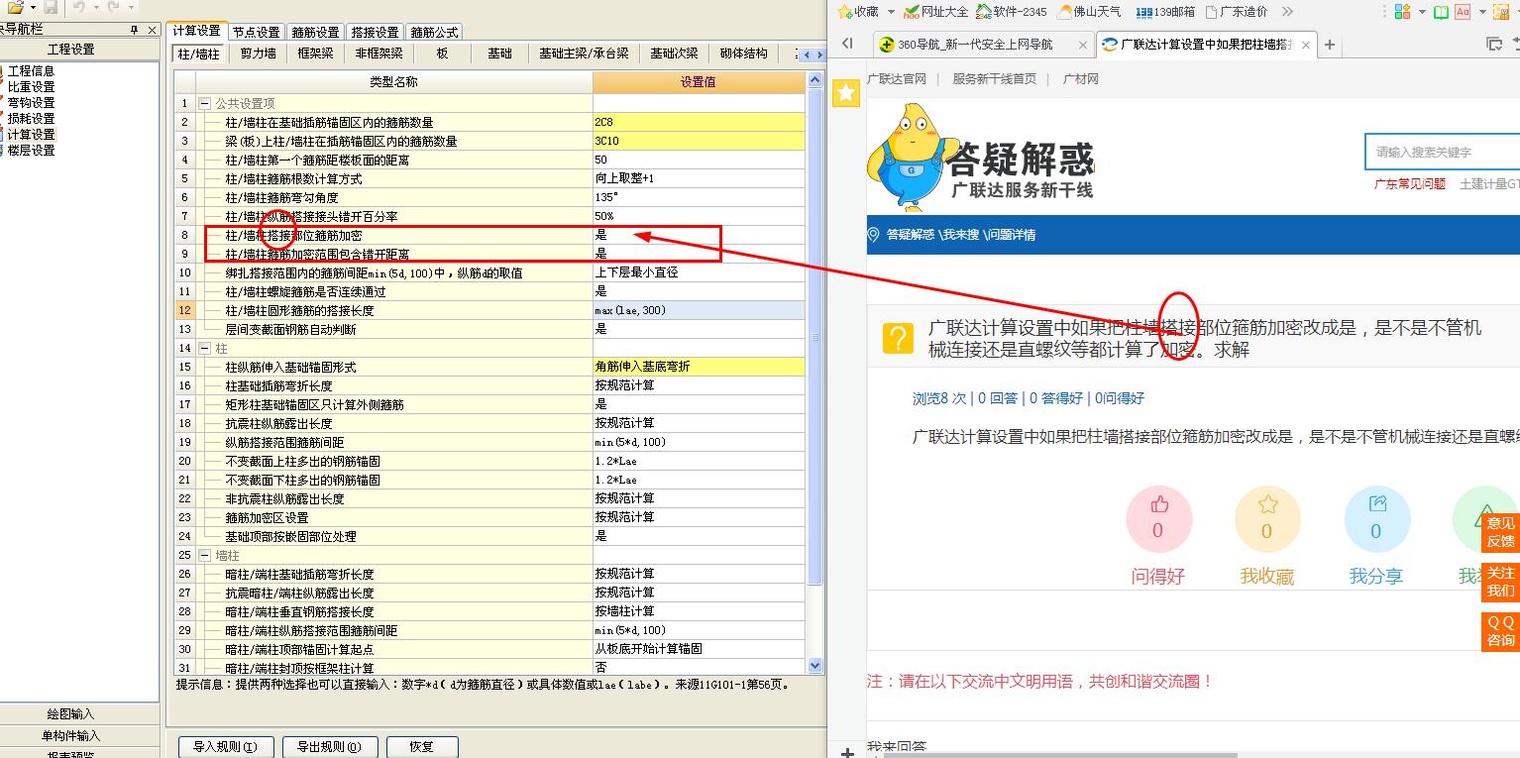This screenshot has height=758, width=1520.
Task: Click the browser tab-list window icon
Action: click(1494, 44)
